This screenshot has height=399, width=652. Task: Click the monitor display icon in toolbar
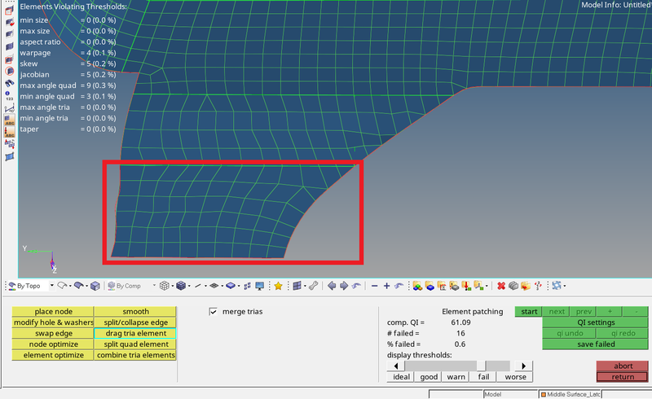click(x=259, y=286)
